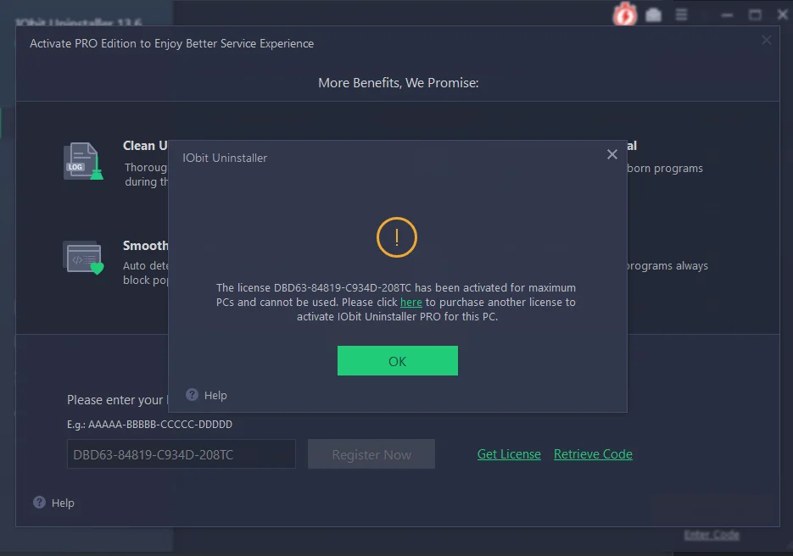This screenshot has height=556, width=793.
Task: Click the Register Now button
Action: [371, 454]
